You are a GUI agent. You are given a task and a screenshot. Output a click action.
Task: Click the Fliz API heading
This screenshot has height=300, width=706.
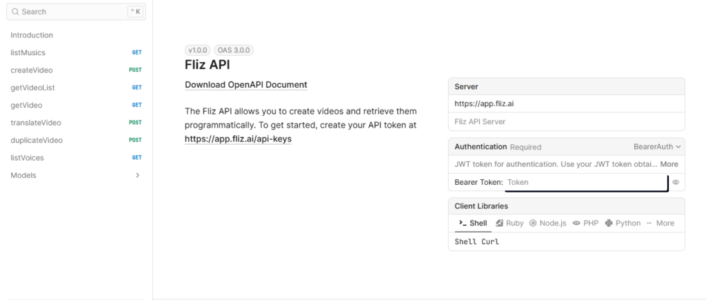click(207, 65)
